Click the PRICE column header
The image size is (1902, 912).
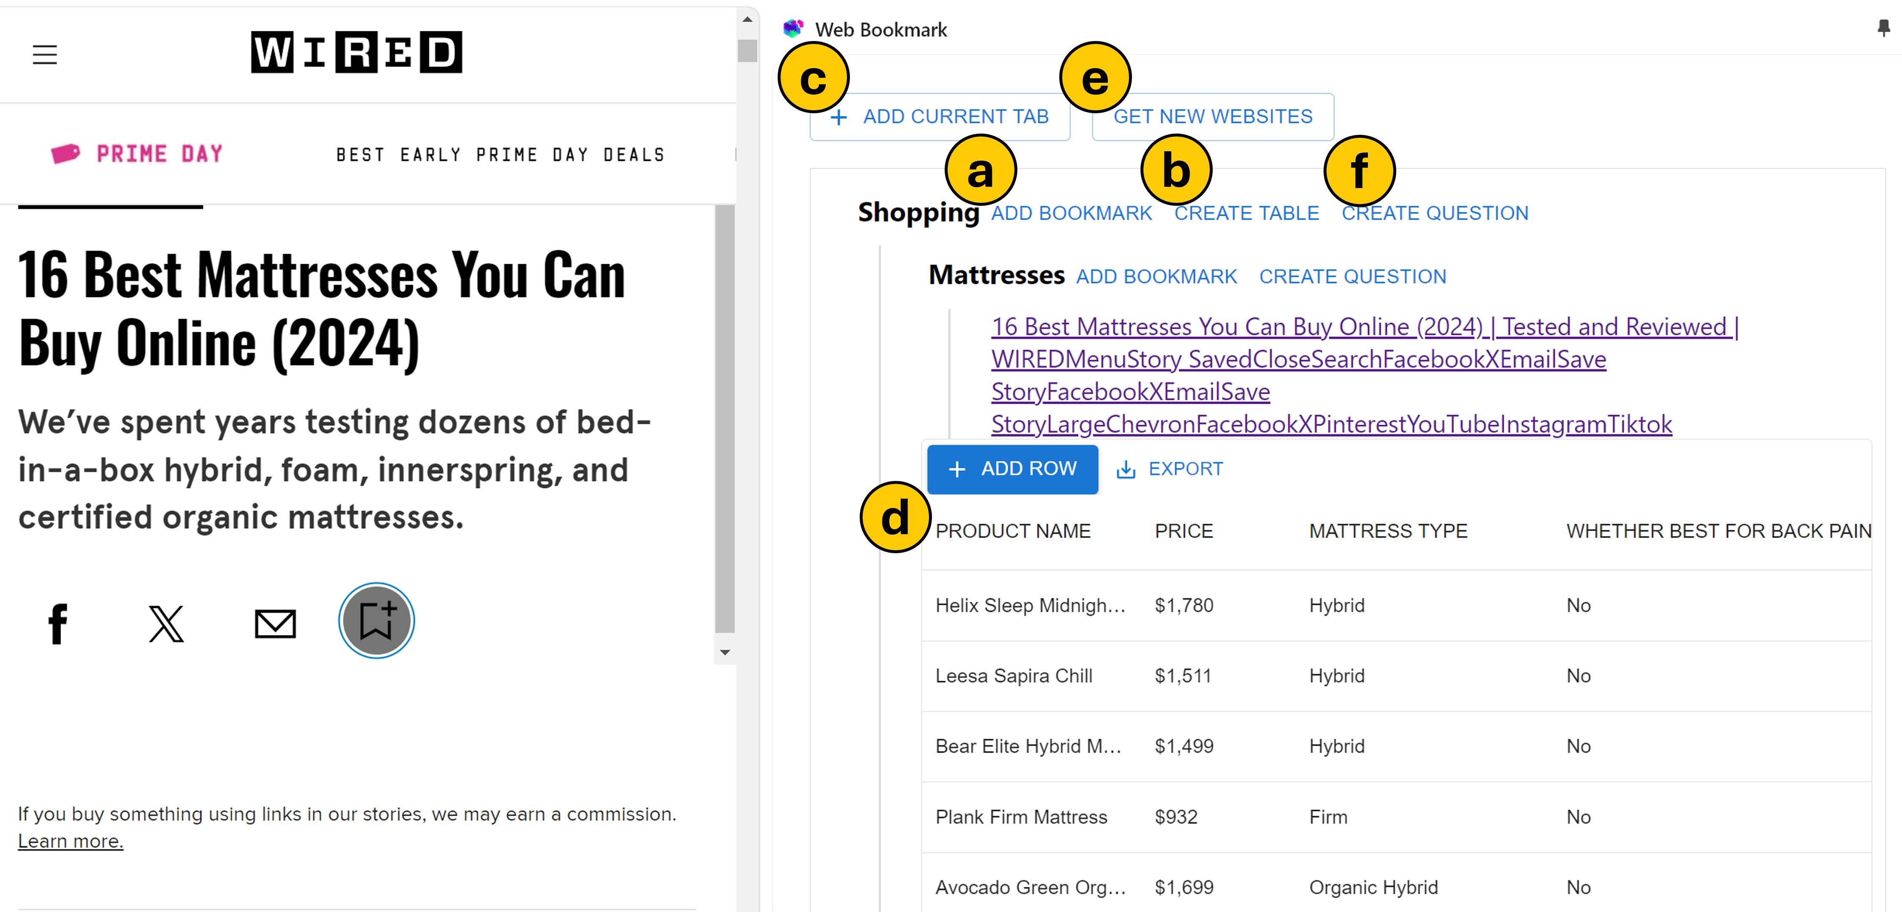click(x=1184, y=531)
